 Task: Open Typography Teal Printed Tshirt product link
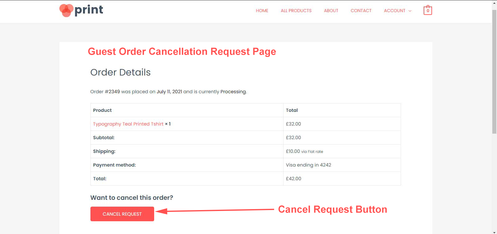click(128, 124)
